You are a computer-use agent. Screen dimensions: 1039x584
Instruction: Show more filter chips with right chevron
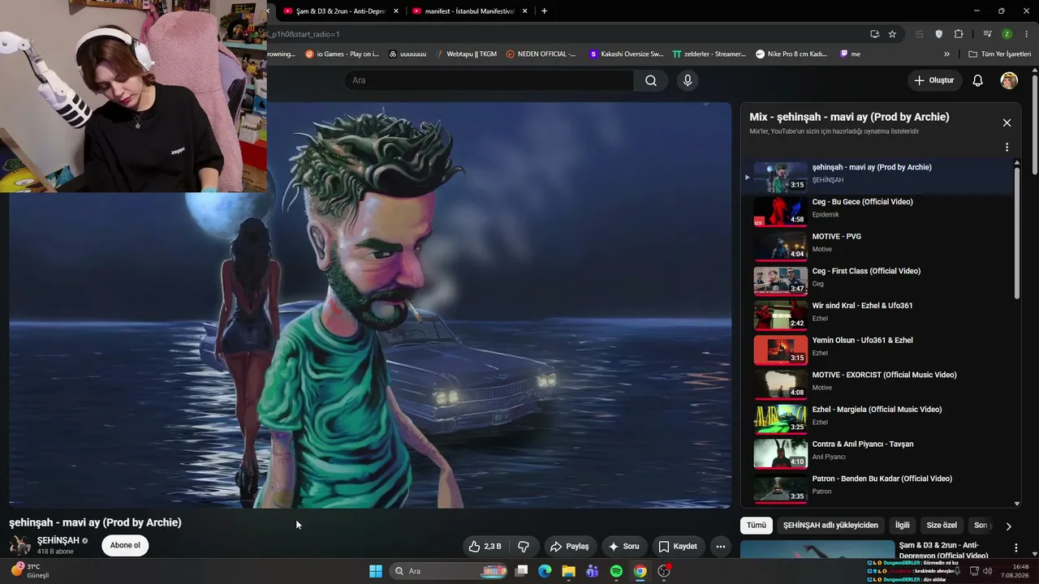(1008, 526)
